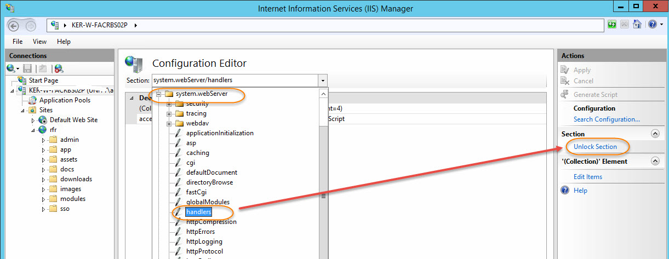Screen dimensions: 669x259
Task: Click the Cancel action
Action: pos(584,81)
